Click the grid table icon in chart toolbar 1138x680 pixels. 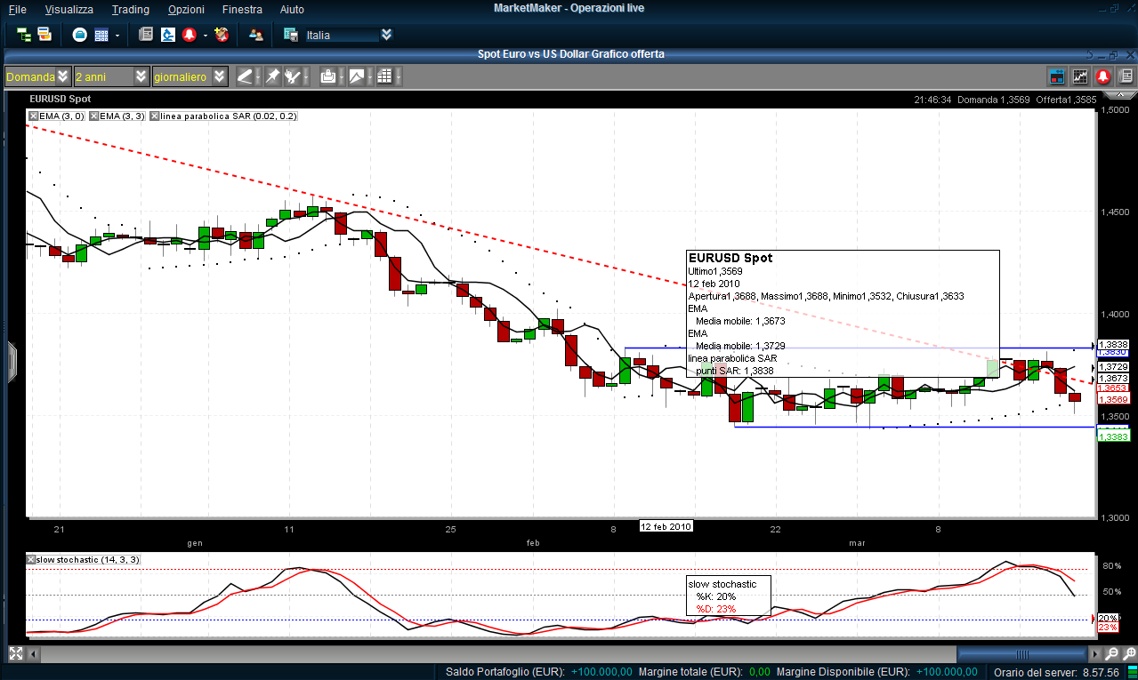(384, 76)
